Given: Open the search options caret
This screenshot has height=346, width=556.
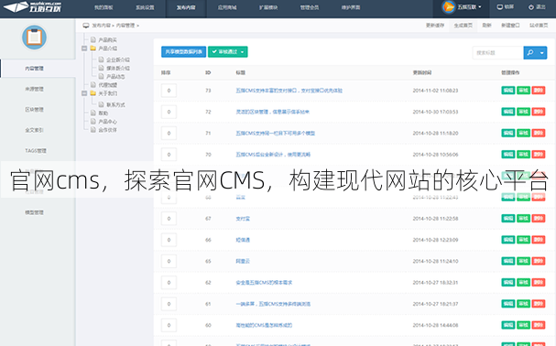Looking at the screenshot, I should click(542, 53).
